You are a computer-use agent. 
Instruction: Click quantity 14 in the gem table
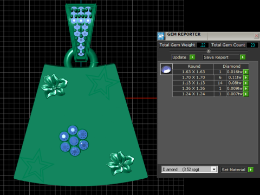pyautogui.click(x=220, y=83)
